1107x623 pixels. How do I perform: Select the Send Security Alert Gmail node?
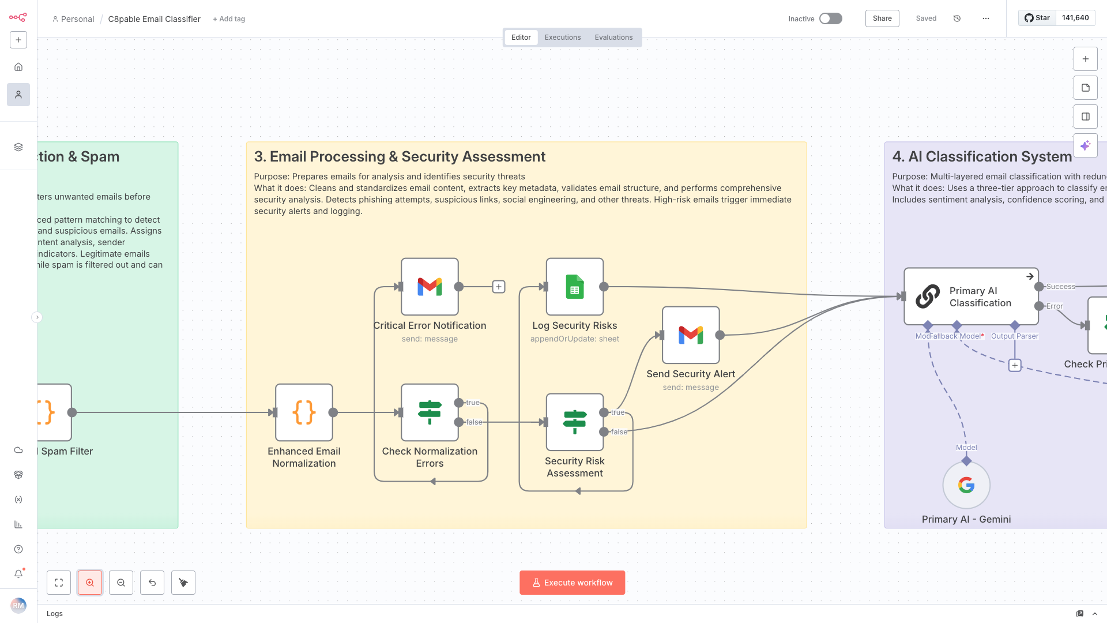click(691, 335)
